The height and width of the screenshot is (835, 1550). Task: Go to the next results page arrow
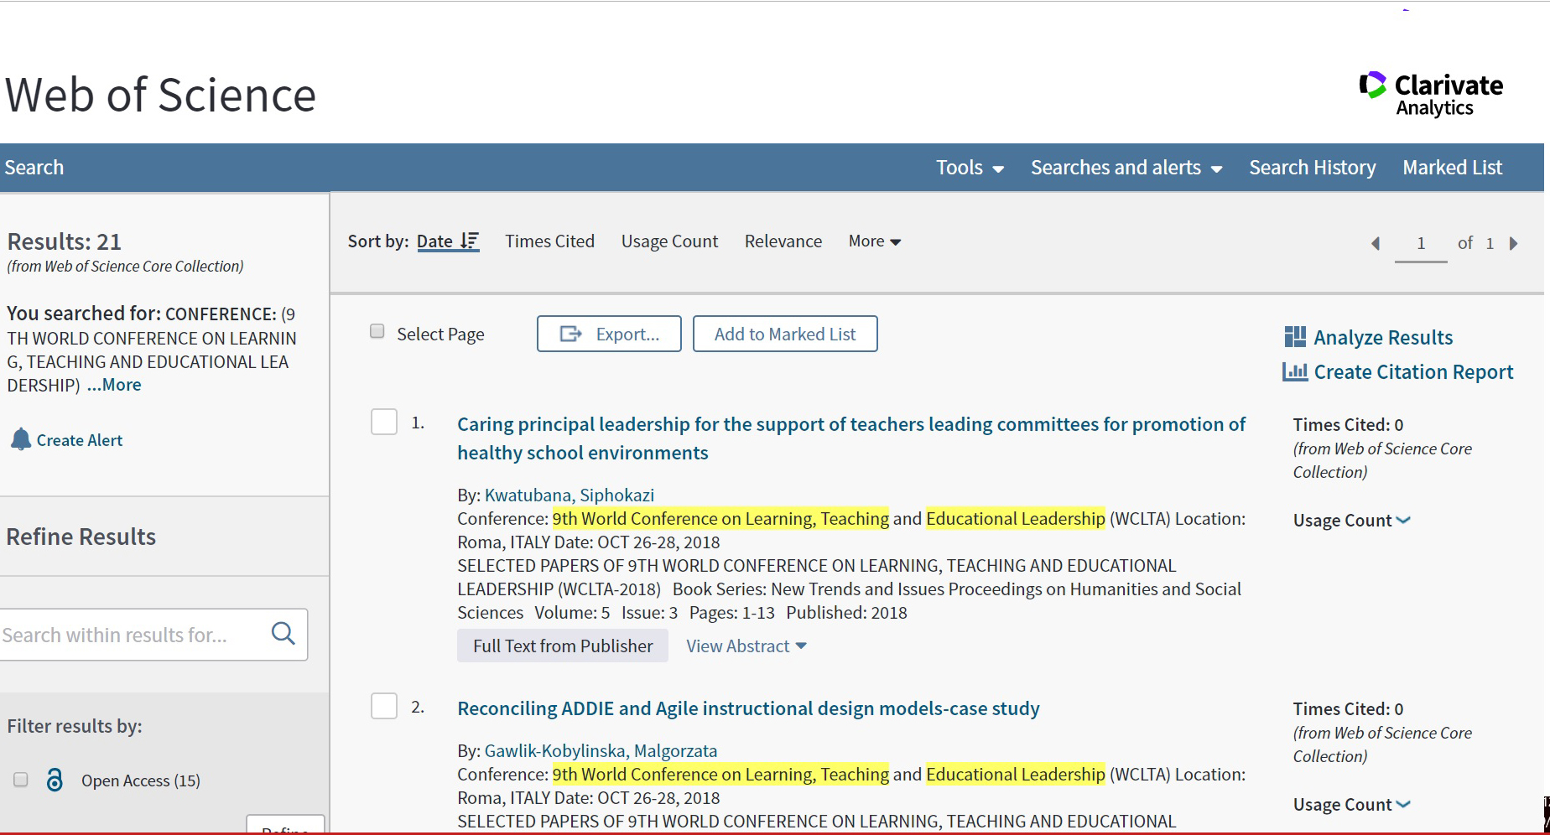pos(1514,243)
